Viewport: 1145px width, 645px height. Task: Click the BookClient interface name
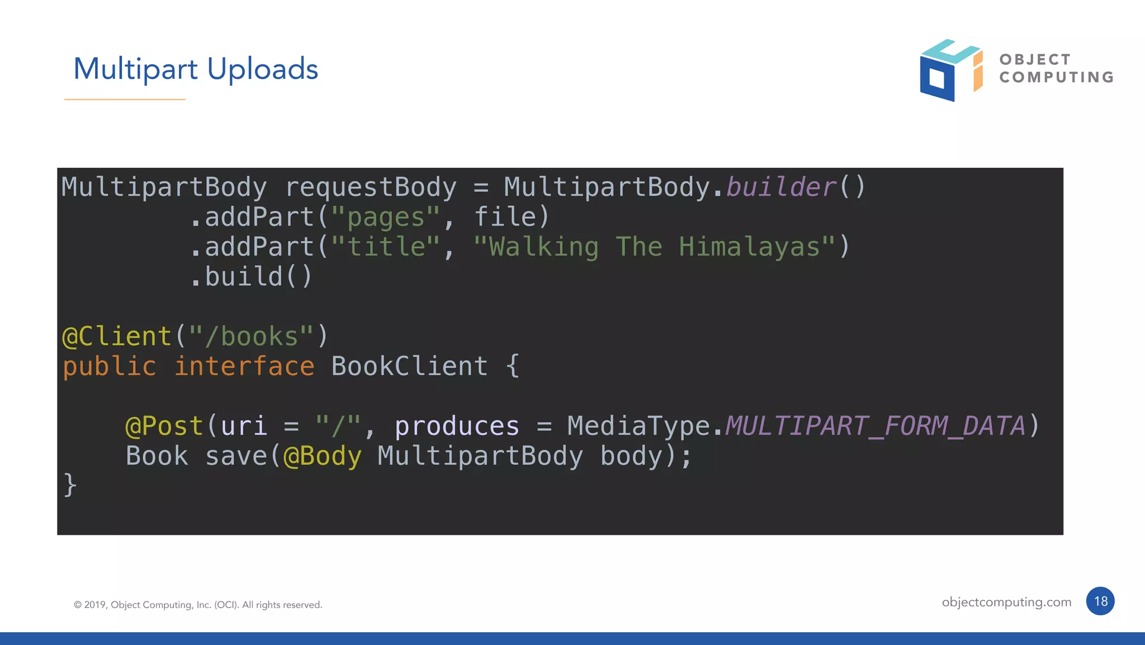(x=409, y=366)
